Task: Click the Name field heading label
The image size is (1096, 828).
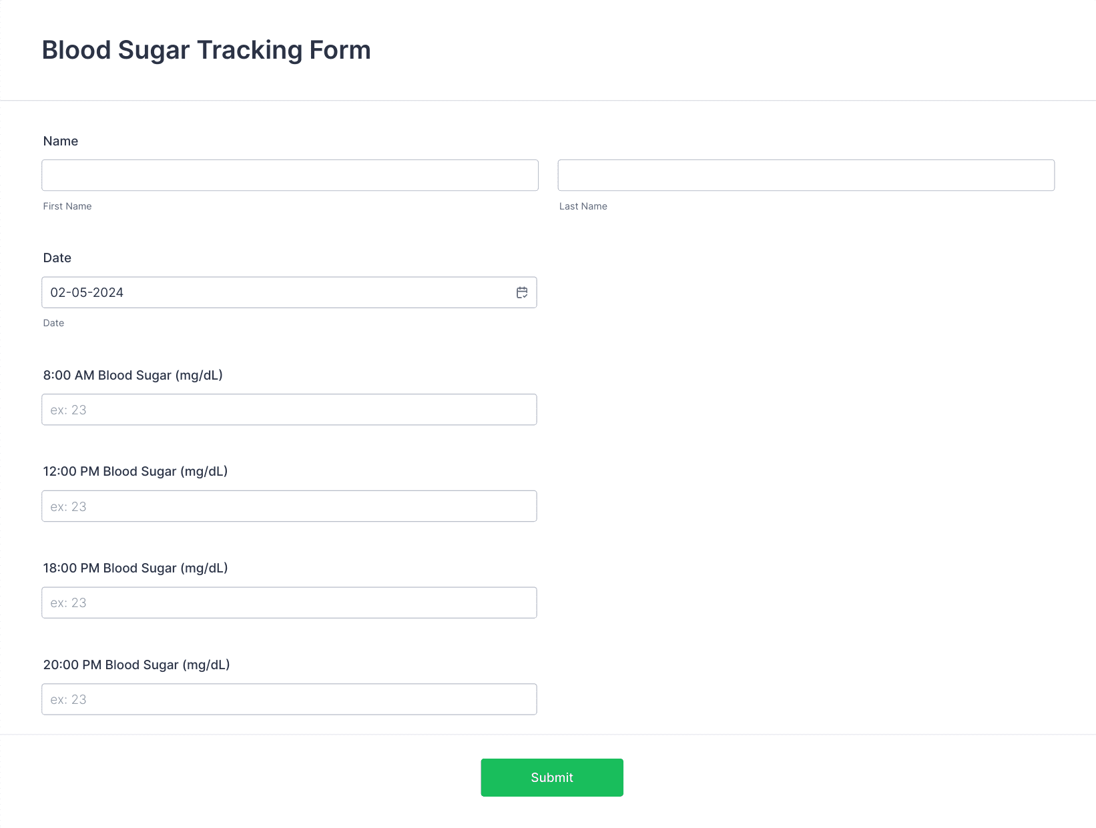Action: [x=61, y=141]
